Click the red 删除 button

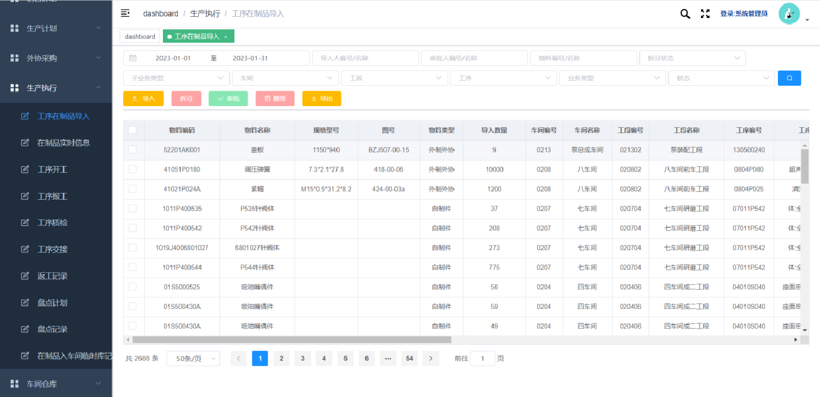coord(275,98)
